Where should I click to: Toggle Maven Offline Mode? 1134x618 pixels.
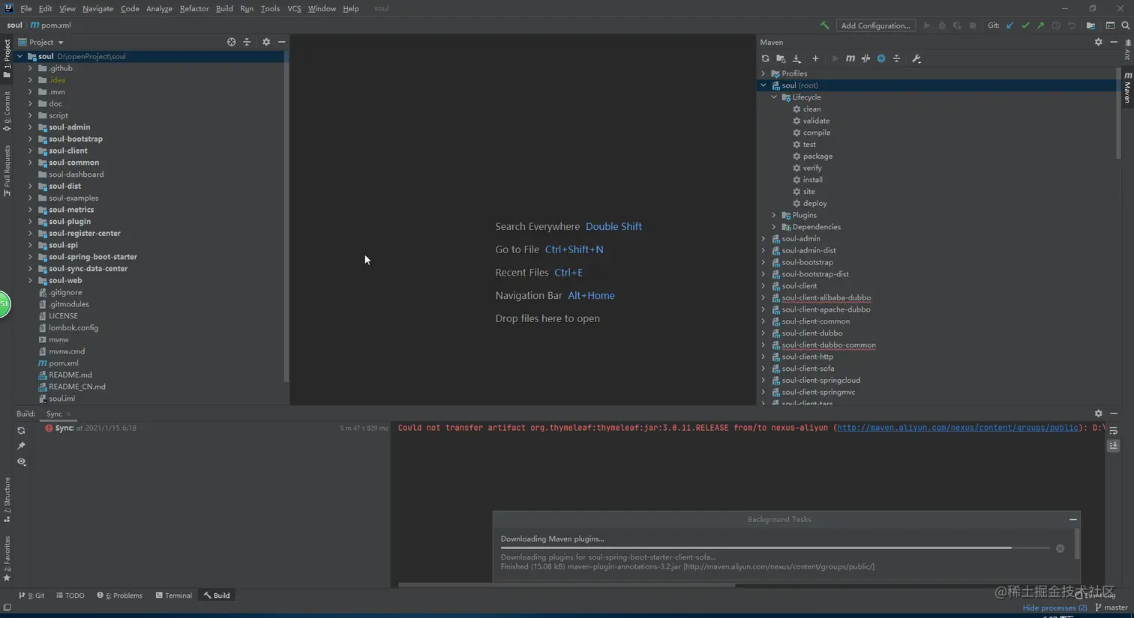[865, 58]
